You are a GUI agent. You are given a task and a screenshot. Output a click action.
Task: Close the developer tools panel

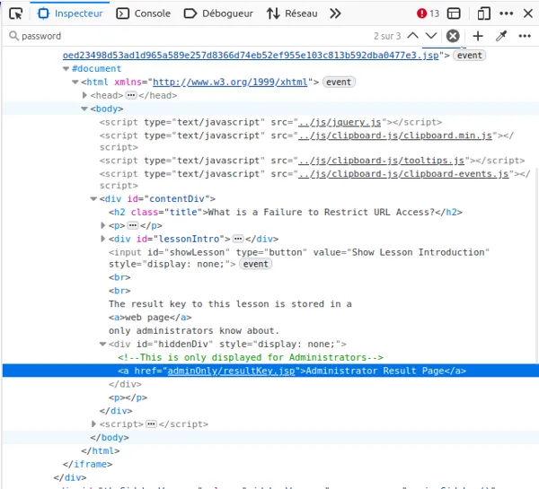point(528,13)
